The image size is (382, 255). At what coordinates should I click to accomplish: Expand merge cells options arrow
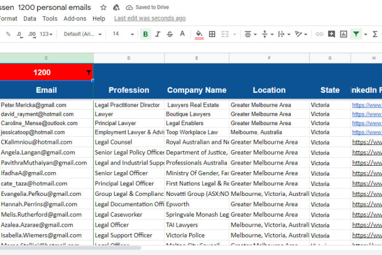(234, 34)
